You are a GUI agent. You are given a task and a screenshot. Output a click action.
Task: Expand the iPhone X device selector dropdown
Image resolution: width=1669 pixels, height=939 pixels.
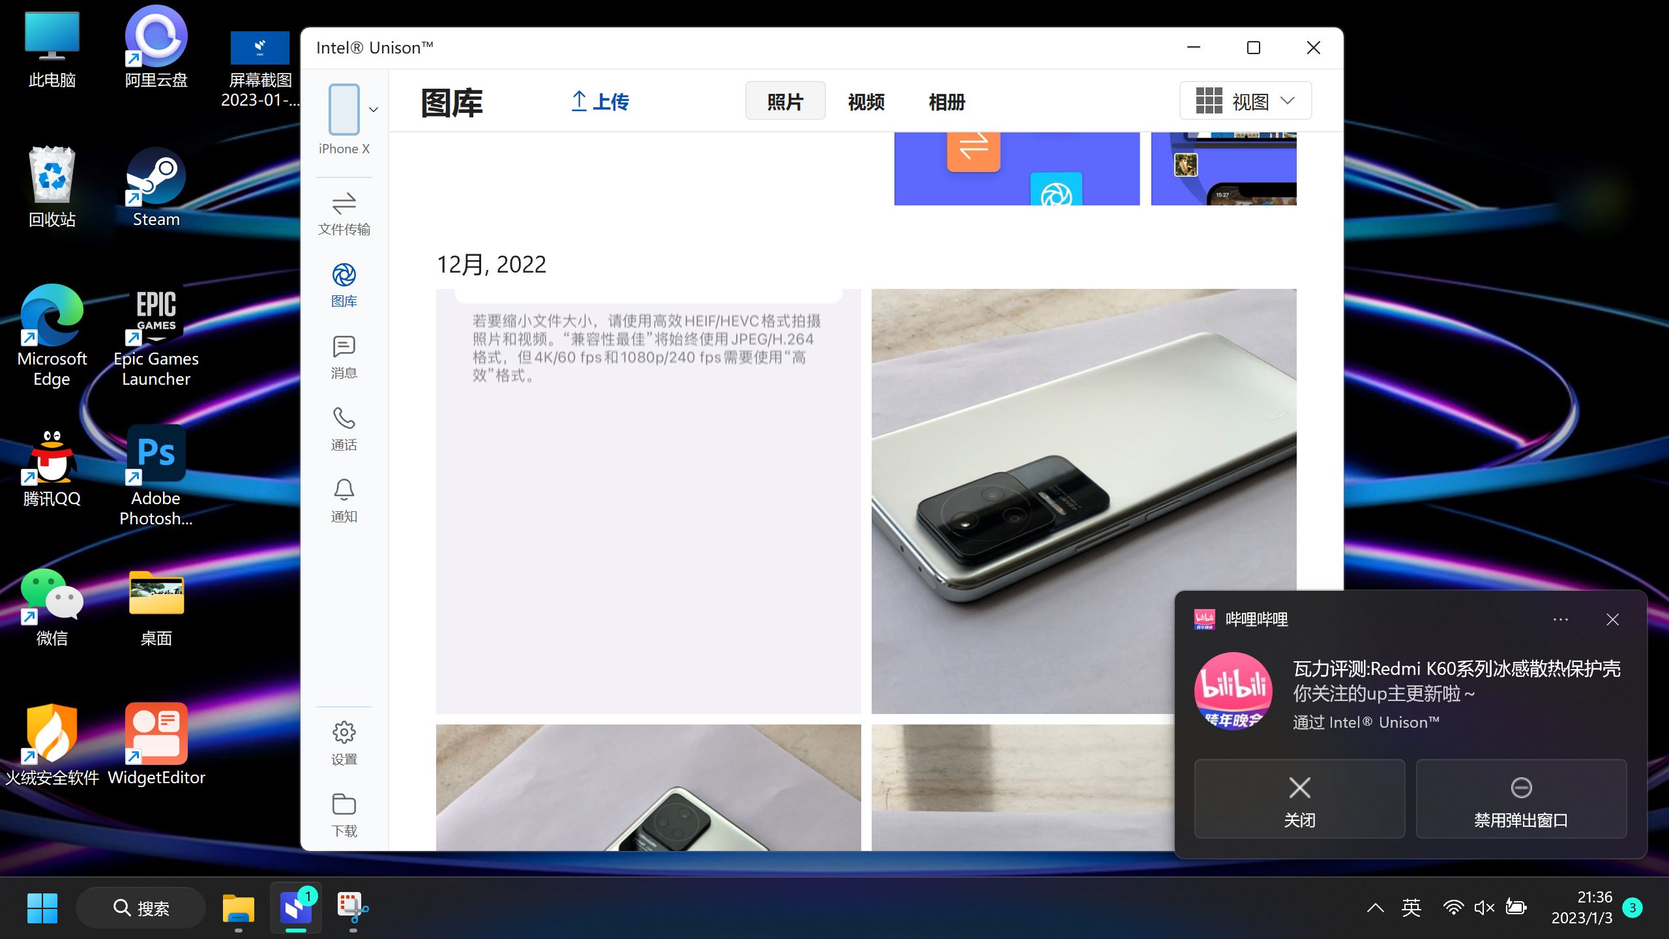pyautogui.click(x=374, y=110)
